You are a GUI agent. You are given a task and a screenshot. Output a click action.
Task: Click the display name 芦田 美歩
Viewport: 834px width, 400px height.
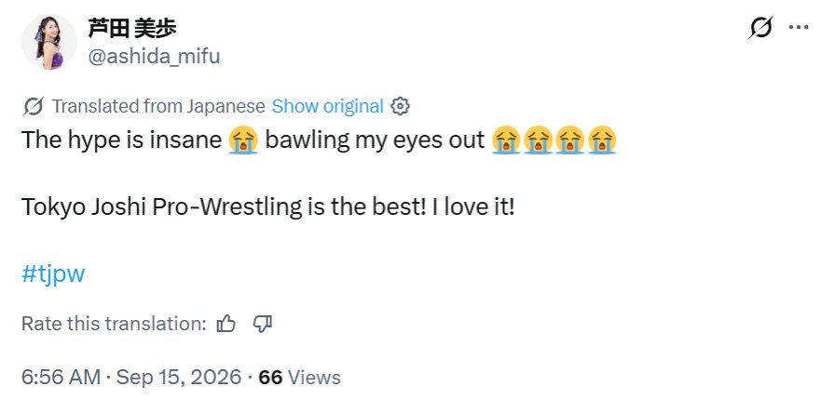132,28
